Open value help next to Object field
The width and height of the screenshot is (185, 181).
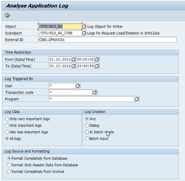pyautogui.click(x=84, y=26)
